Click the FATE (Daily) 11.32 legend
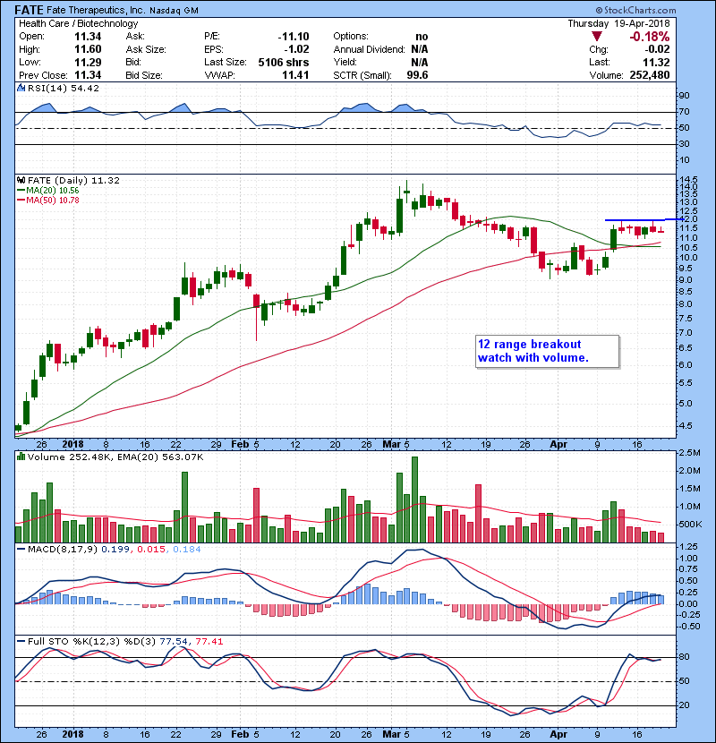 [73, 180]
